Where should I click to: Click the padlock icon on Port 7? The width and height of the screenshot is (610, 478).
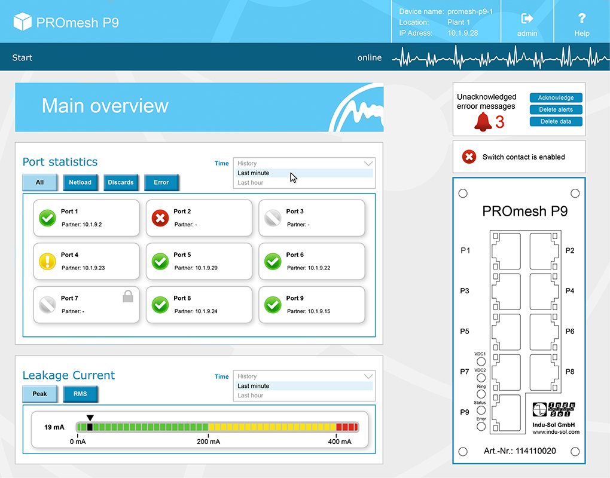pyautogui.click(x=127, y=296)
